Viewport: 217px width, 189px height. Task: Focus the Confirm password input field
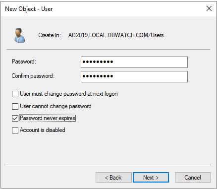[134, 76]
